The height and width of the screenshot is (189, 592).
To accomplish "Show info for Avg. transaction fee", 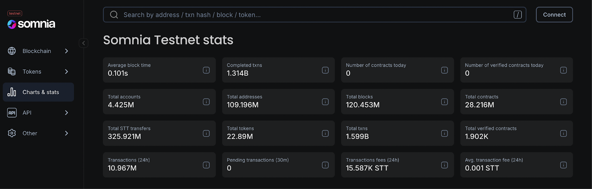I will coord(563,165).
